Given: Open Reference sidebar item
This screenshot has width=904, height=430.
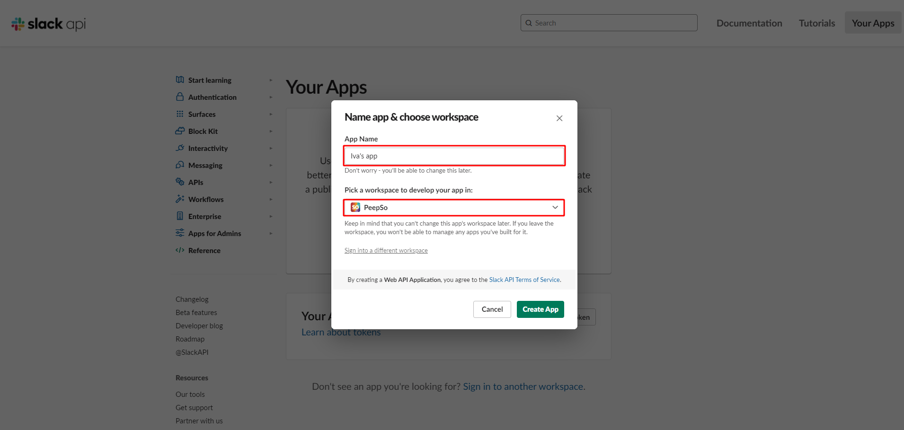Looking at the screenshot, I should click(x=204, y=251).
